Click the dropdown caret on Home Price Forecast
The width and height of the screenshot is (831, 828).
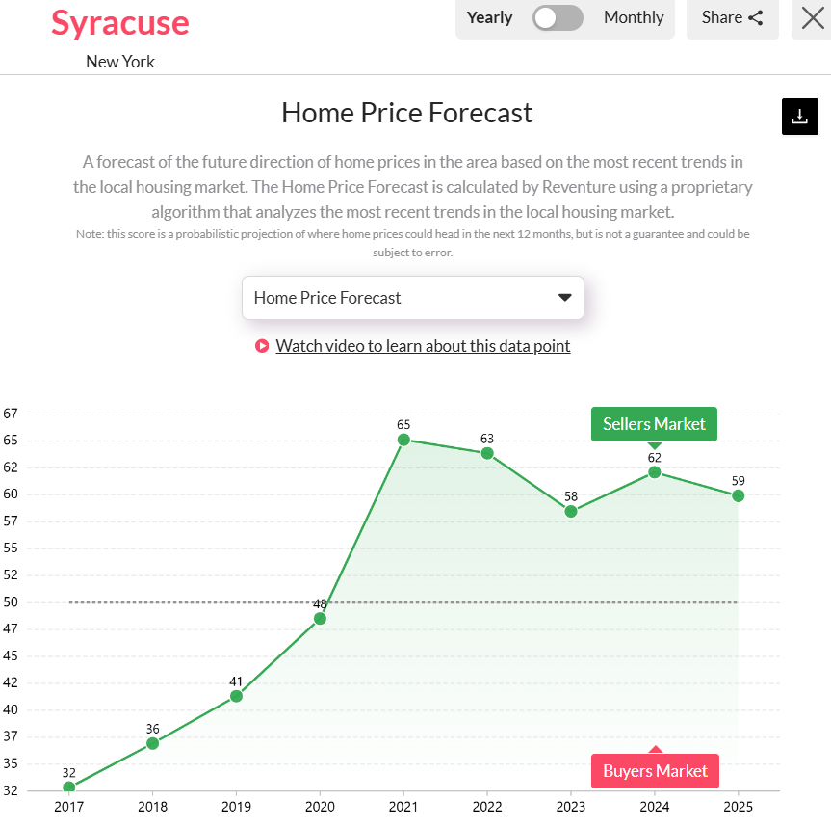(564, 298)
